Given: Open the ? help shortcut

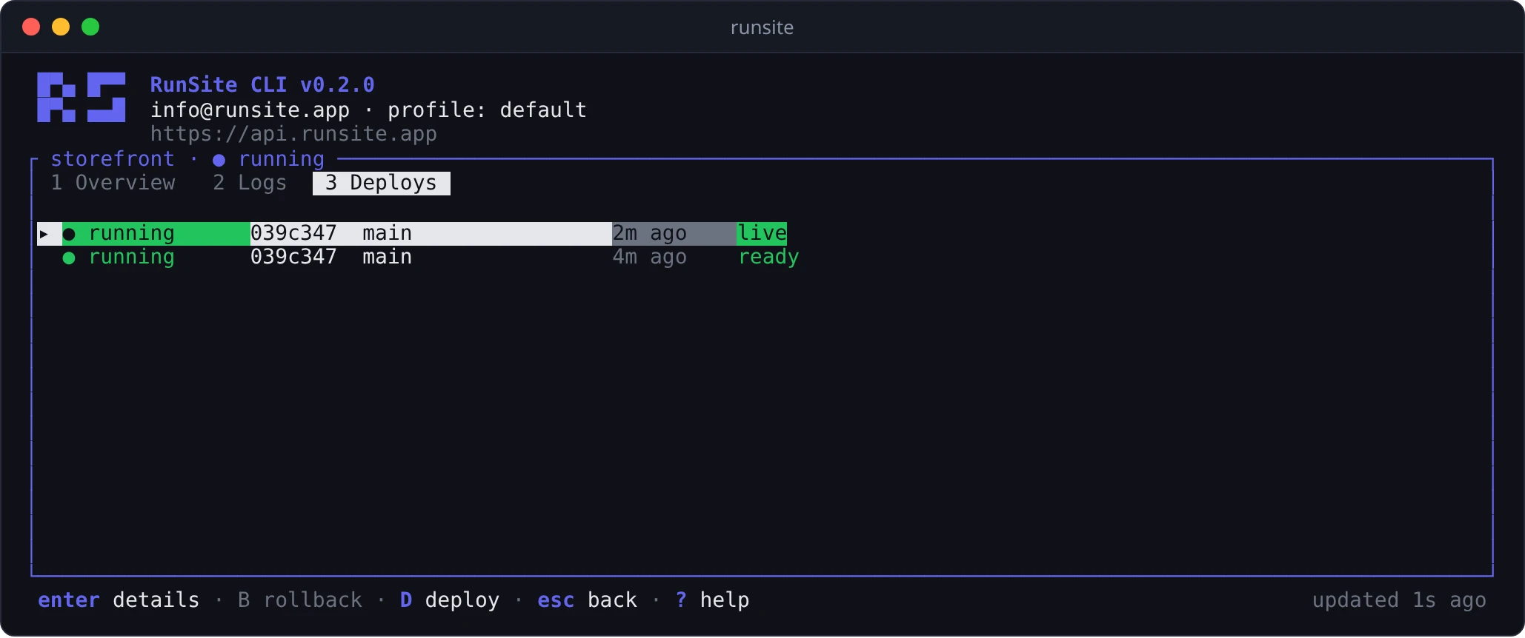Looking at the screenshot, I should tap(712, 600).
